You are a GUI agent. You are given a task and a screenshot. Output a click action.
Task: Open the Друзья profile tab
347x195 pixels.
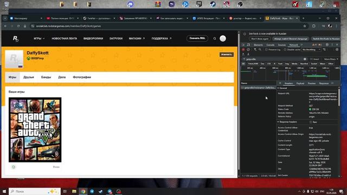point(29,77)
